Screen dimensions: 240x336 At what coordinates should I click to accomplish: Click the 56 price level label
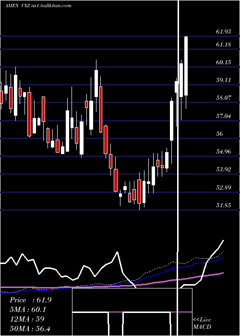coord(220,134)
